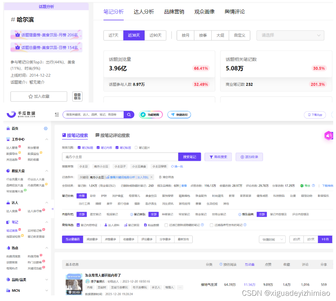Click the 达人 sidebar icon
This screenshot has width=336, height=301.
coord(8,203)
